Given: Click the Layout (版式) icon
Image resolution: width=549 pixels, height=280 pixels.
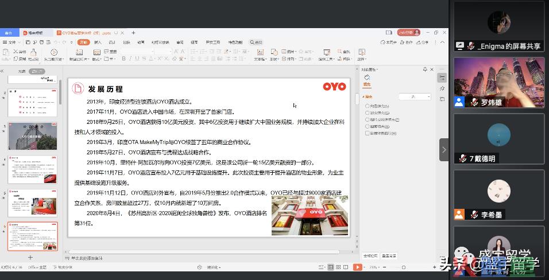Looking at the screenshot, I should [x=96, y=52].
